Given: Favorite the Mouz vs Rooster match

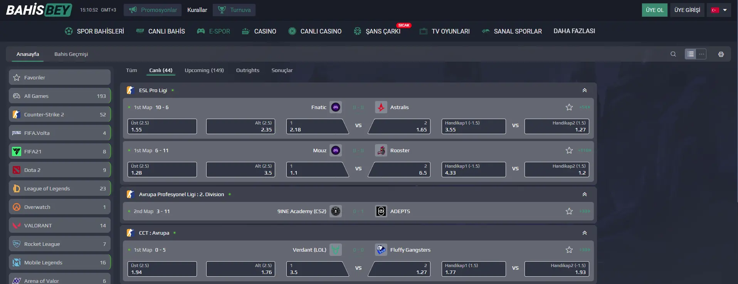Looking at the screenshot, I should tap(569, 150).
